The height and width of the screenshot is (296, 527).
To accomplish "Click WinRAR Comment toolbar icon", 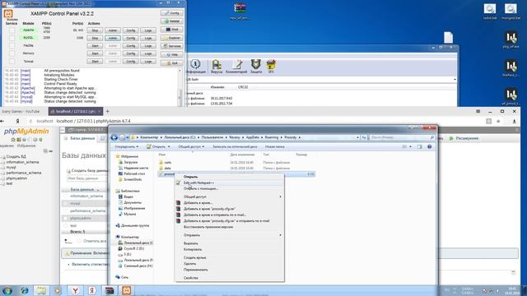I will point(236,66).
